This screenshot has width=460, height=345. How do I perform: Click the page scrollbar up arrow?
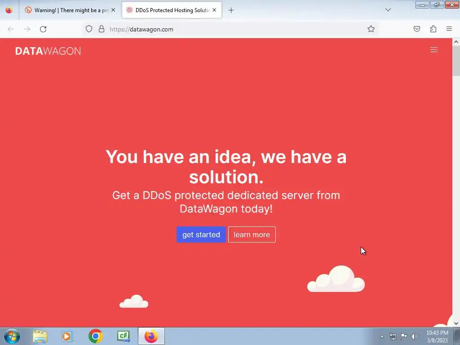456,42
